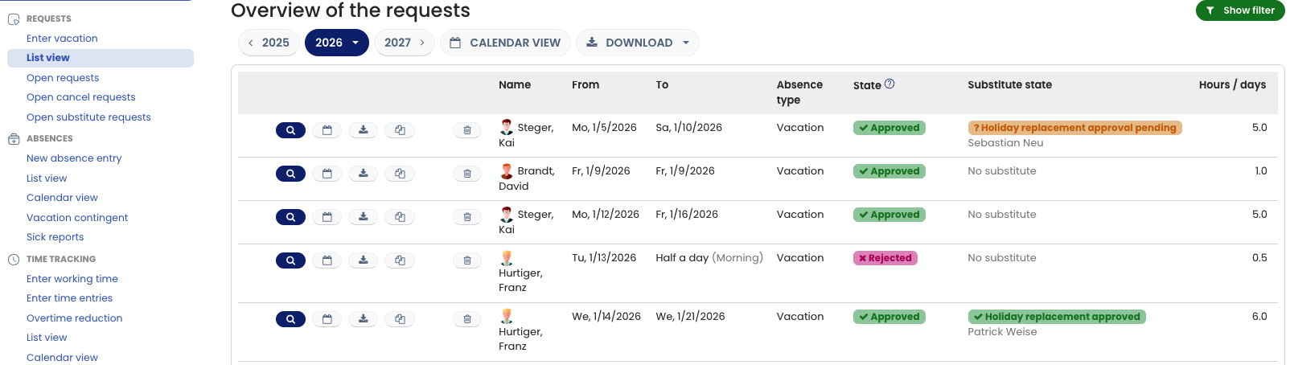1290x365 pixels.
Task: Show calendar for Franz Hurtiger's 1/14/2026 vacation
Action: pyautogui.click(x=327, y=319)
